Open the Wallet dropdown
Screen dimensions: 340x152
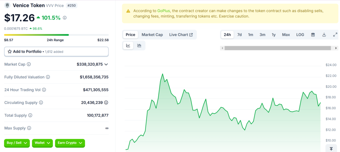coord(42,143)
